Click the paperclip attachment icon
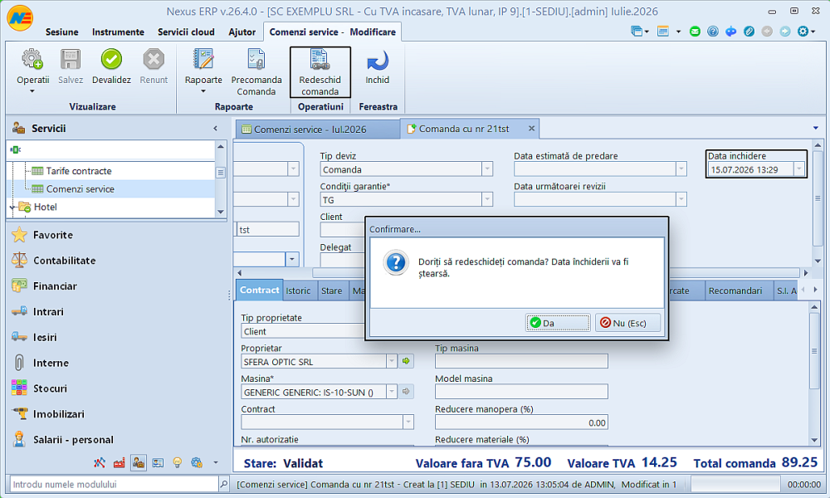Image resolution: width=830 pixels, height=498 pixels. [x=749, y=32]
